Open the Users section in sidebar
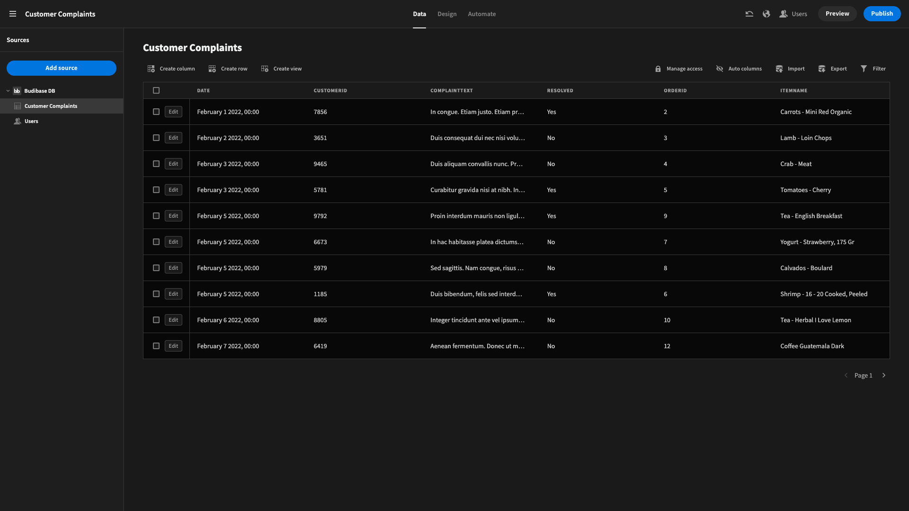The image size is (909, 511). [31, 121]
